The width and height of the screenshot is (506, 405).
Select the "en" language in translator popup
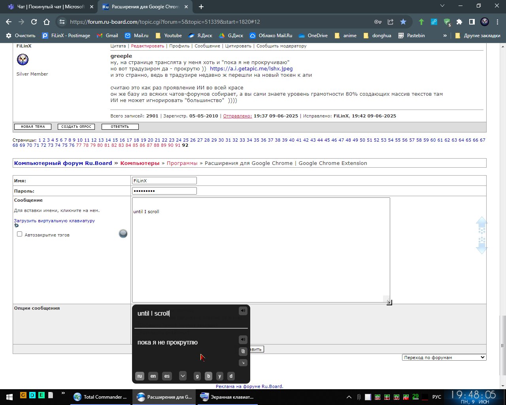[x=153, y=376]
